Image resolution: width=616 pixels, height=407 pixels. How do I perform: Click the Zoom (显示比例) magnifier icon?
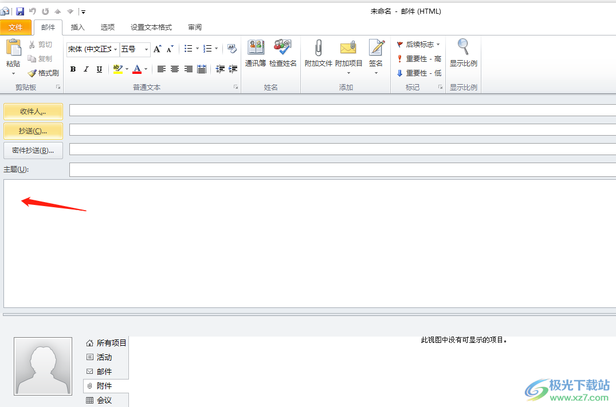(x=463, y=48)
